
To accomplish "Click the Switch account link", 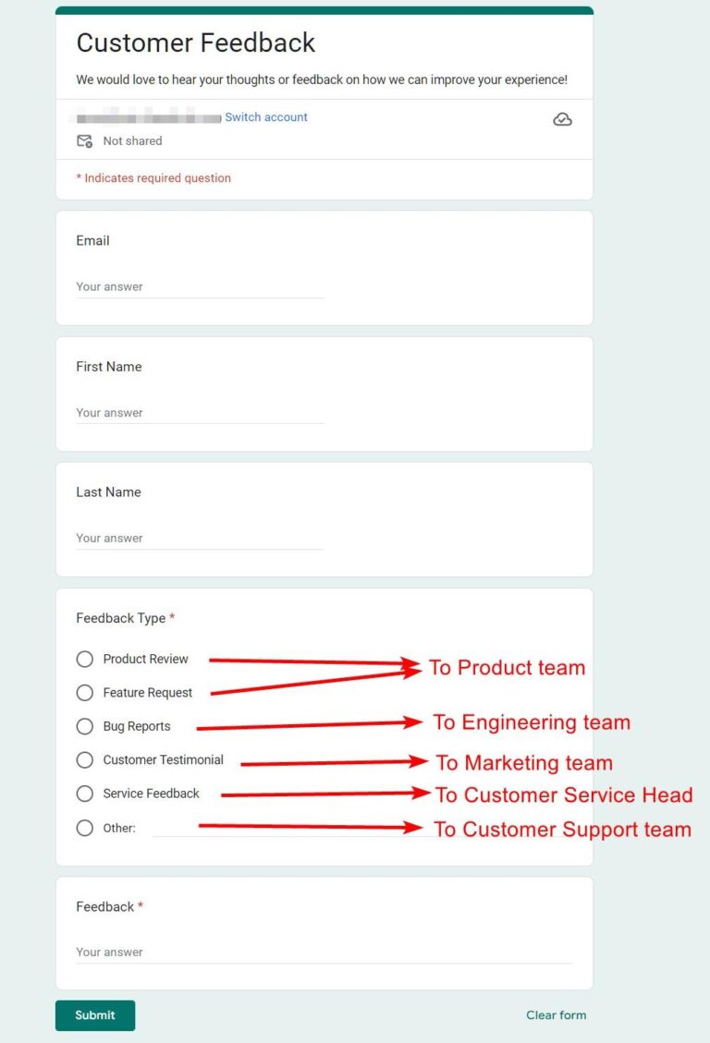I will [265, 116].
